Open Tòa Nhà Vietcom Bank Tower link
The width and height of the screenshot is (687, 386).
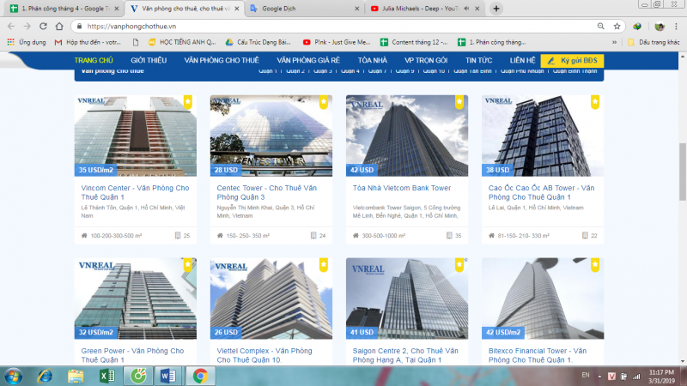point(402,188)
